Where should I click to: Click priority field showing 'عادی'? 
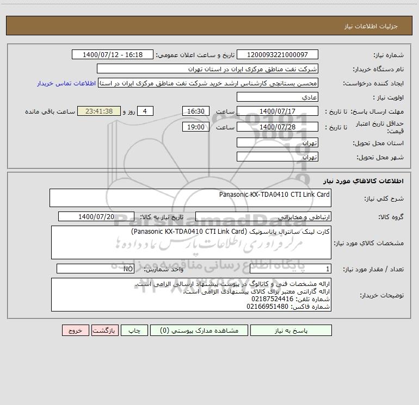point(278,97)
